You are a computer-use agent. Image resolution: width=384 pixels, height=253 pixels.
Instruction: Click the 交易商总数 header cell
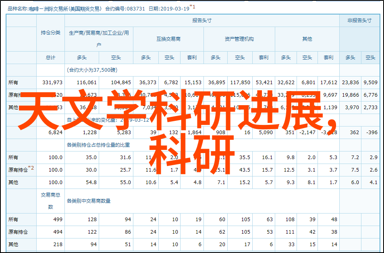point(50,201)
